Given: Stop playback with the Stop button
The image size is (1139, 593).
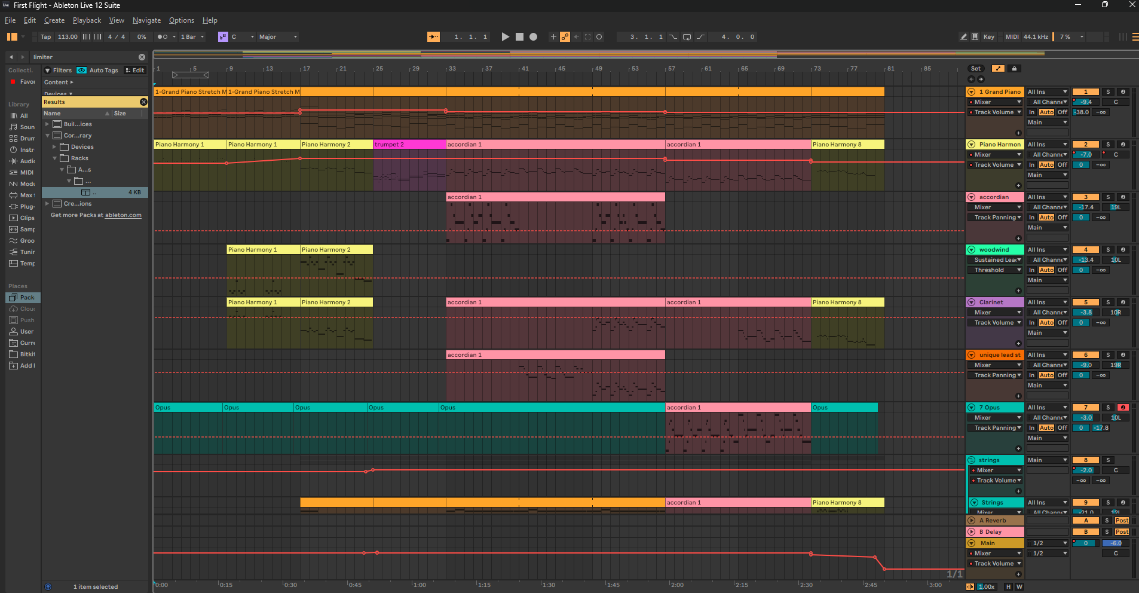Looking at the screenshot, I should (x=519, y=37).
